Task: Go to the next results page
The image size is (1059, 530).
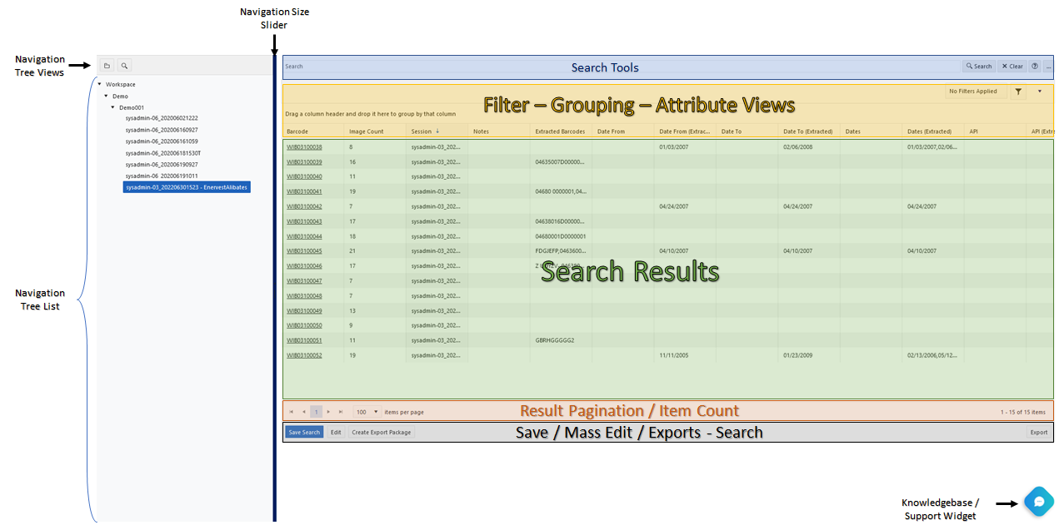Action: click(x=328, y=412)
